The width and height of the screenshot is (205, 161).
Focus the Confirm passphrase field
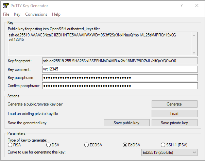[119, 86]
